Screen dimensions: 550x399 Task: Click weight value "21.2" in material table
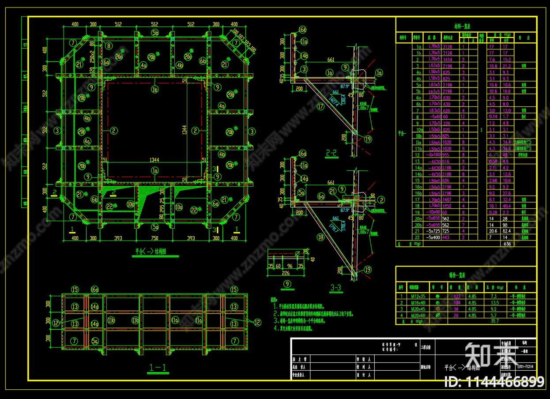click(x=506, y=66)
